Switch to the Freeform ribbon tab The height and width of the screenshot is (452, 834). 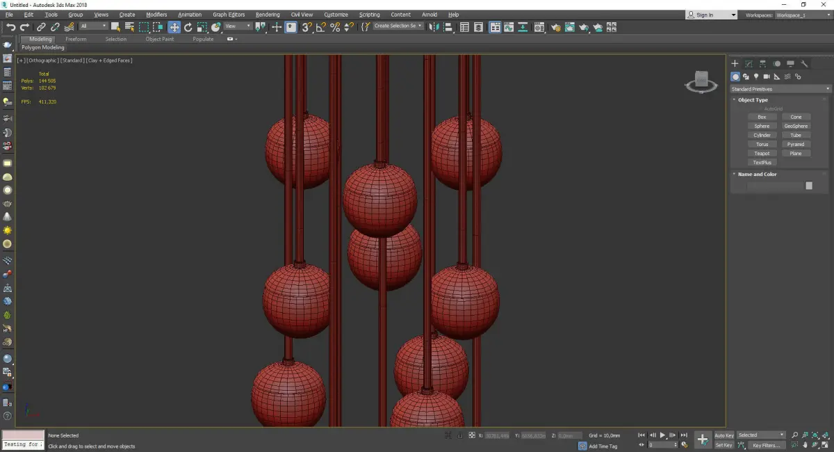point(76,39)
